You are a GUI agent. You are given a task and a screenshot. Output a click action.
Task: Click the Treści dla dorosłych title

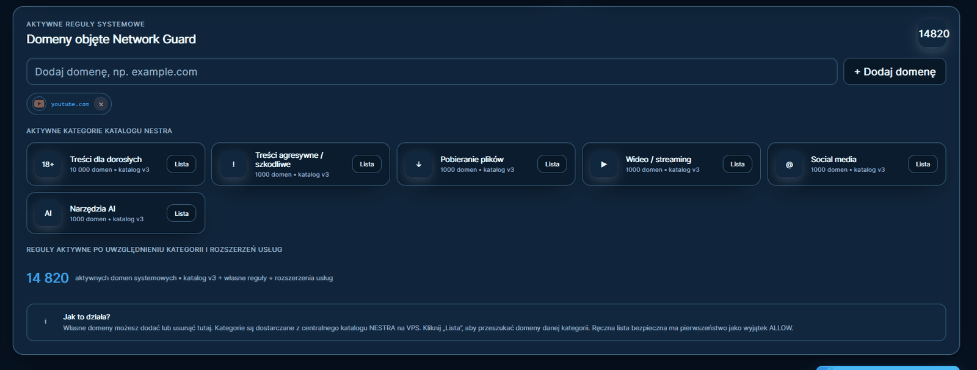106,159
